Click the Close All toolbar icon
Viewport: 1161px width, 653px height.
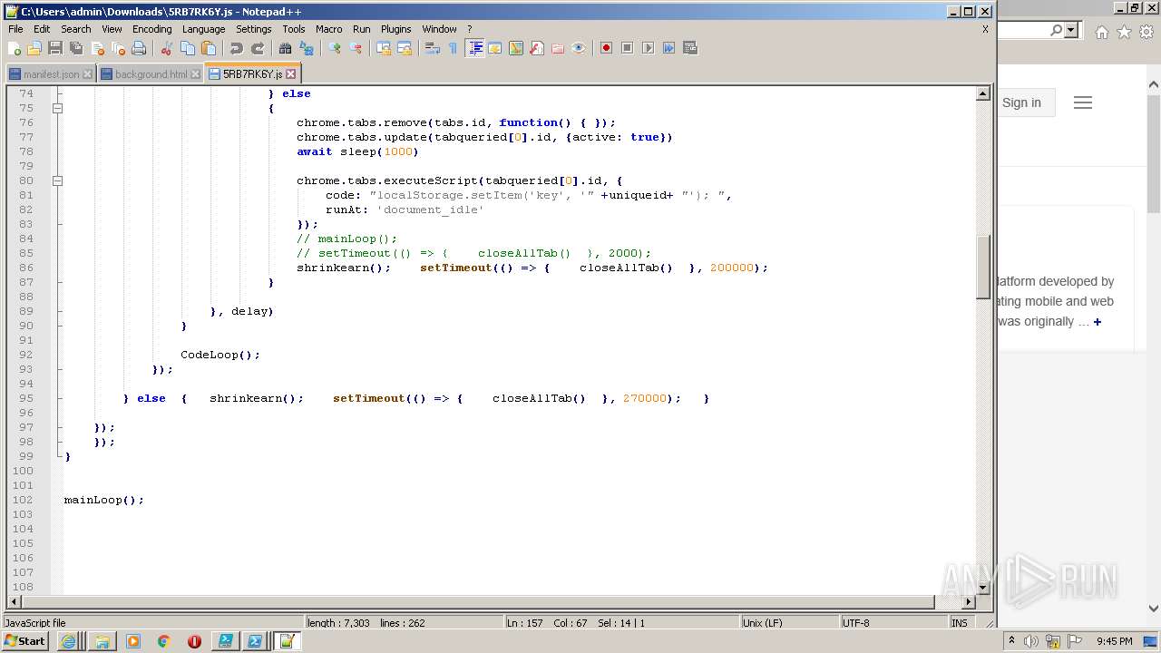pos(118,48)
